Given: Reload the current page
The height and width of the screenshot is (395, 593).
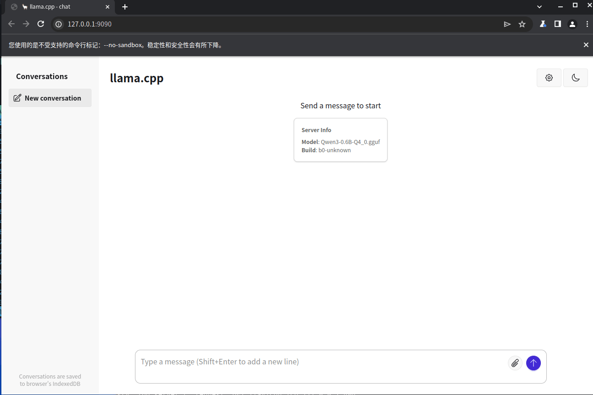Looking at the screenshot, I should (x=41, y=24).
